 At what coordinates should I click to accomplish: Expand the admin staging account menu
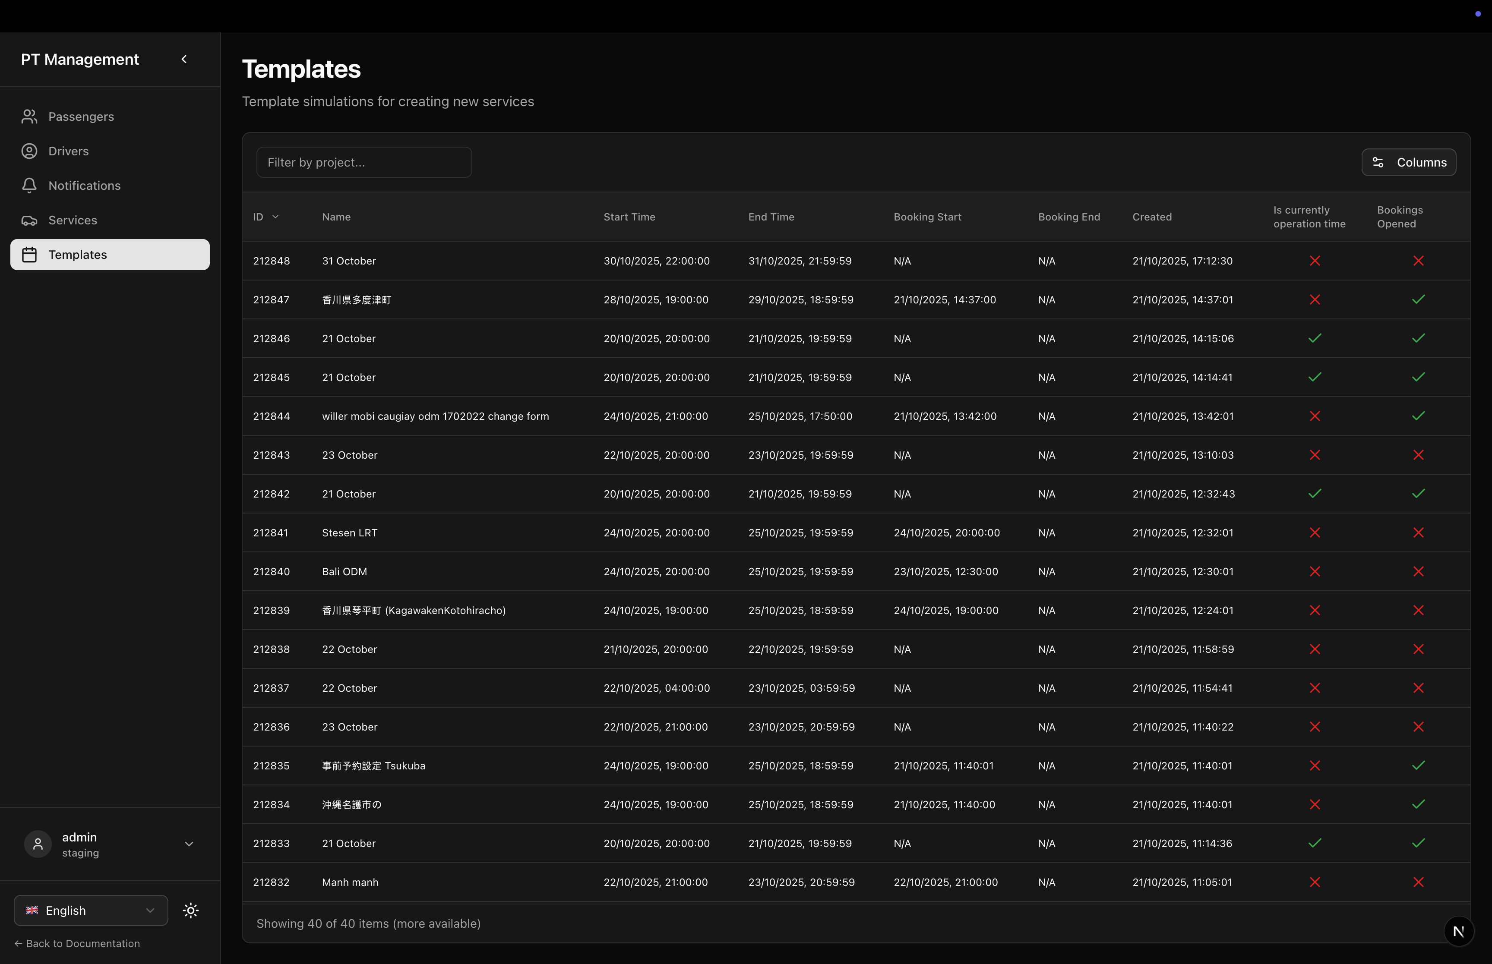tap(189, 844)
